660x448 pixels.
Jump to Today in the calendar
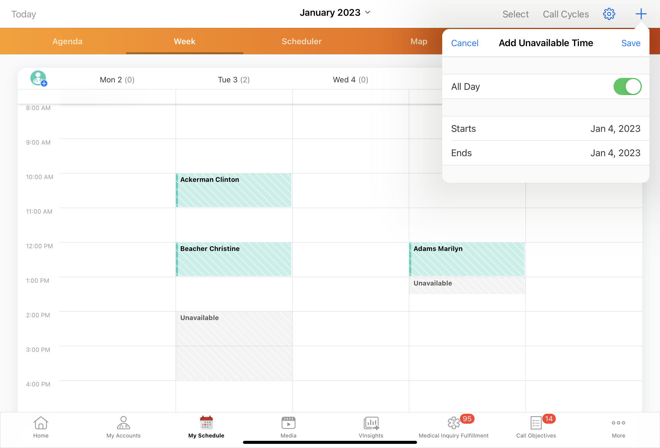[23, 14]
